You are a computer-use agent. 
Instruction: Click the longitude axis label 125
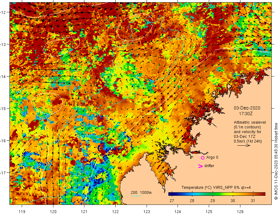click(x=209, y=211)
